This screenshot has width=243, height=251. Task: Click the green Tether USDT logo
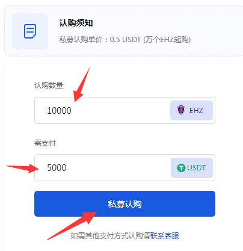pyautogui.click(x=181, y=168)
